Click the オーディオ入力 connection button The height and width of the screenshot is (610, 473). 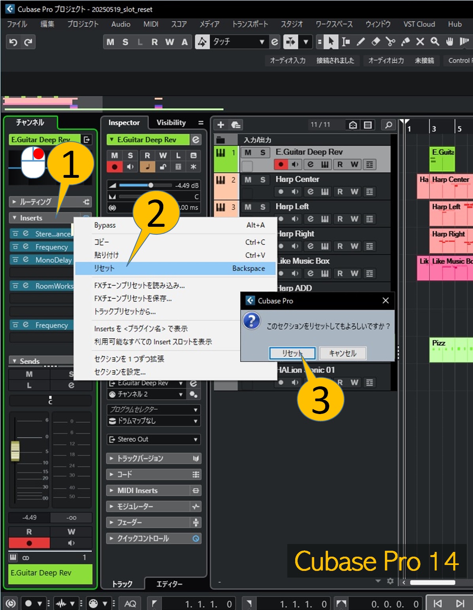tap(288, 60)
